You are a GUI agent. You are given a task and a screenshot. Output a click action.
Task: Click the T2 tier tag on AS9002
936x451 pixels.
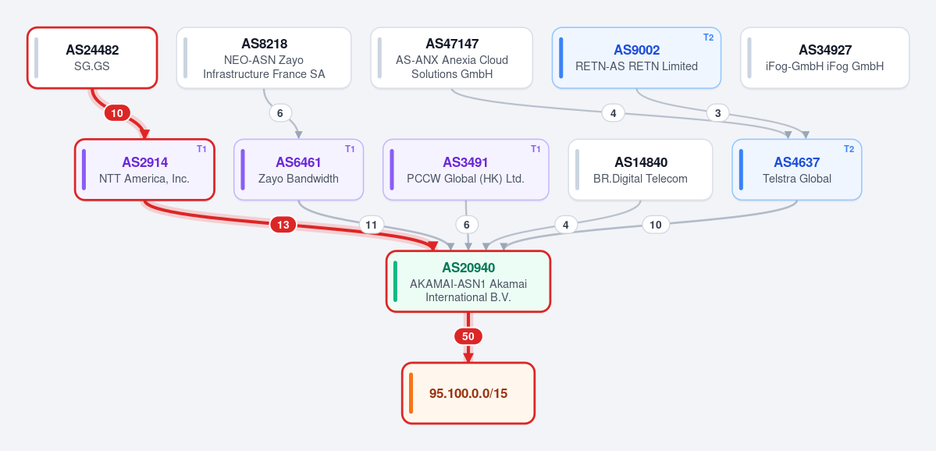[x=709, y=37]
